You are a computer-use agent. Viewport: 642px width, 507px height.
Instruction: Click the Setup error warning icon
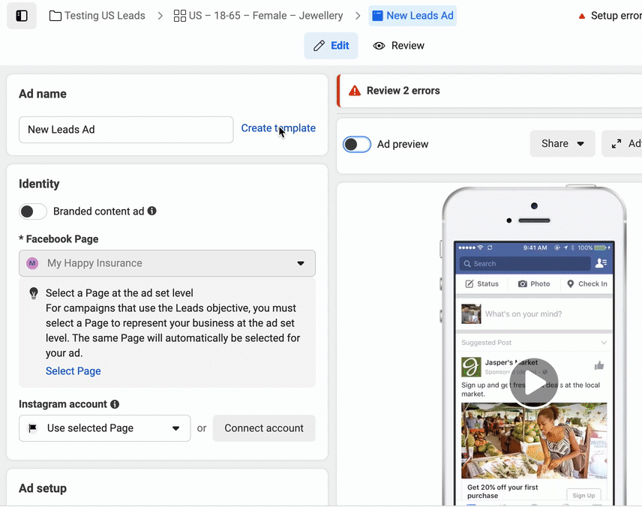click(x=582, y=16)
